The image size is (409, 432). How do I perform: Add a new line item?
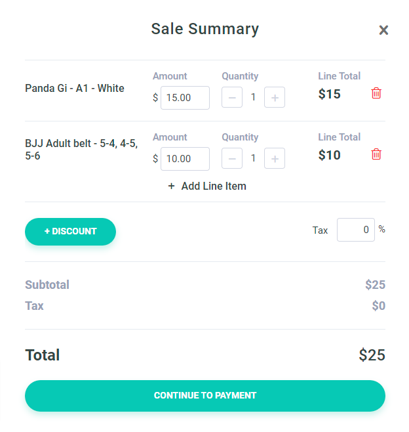(x=213, y=186)
